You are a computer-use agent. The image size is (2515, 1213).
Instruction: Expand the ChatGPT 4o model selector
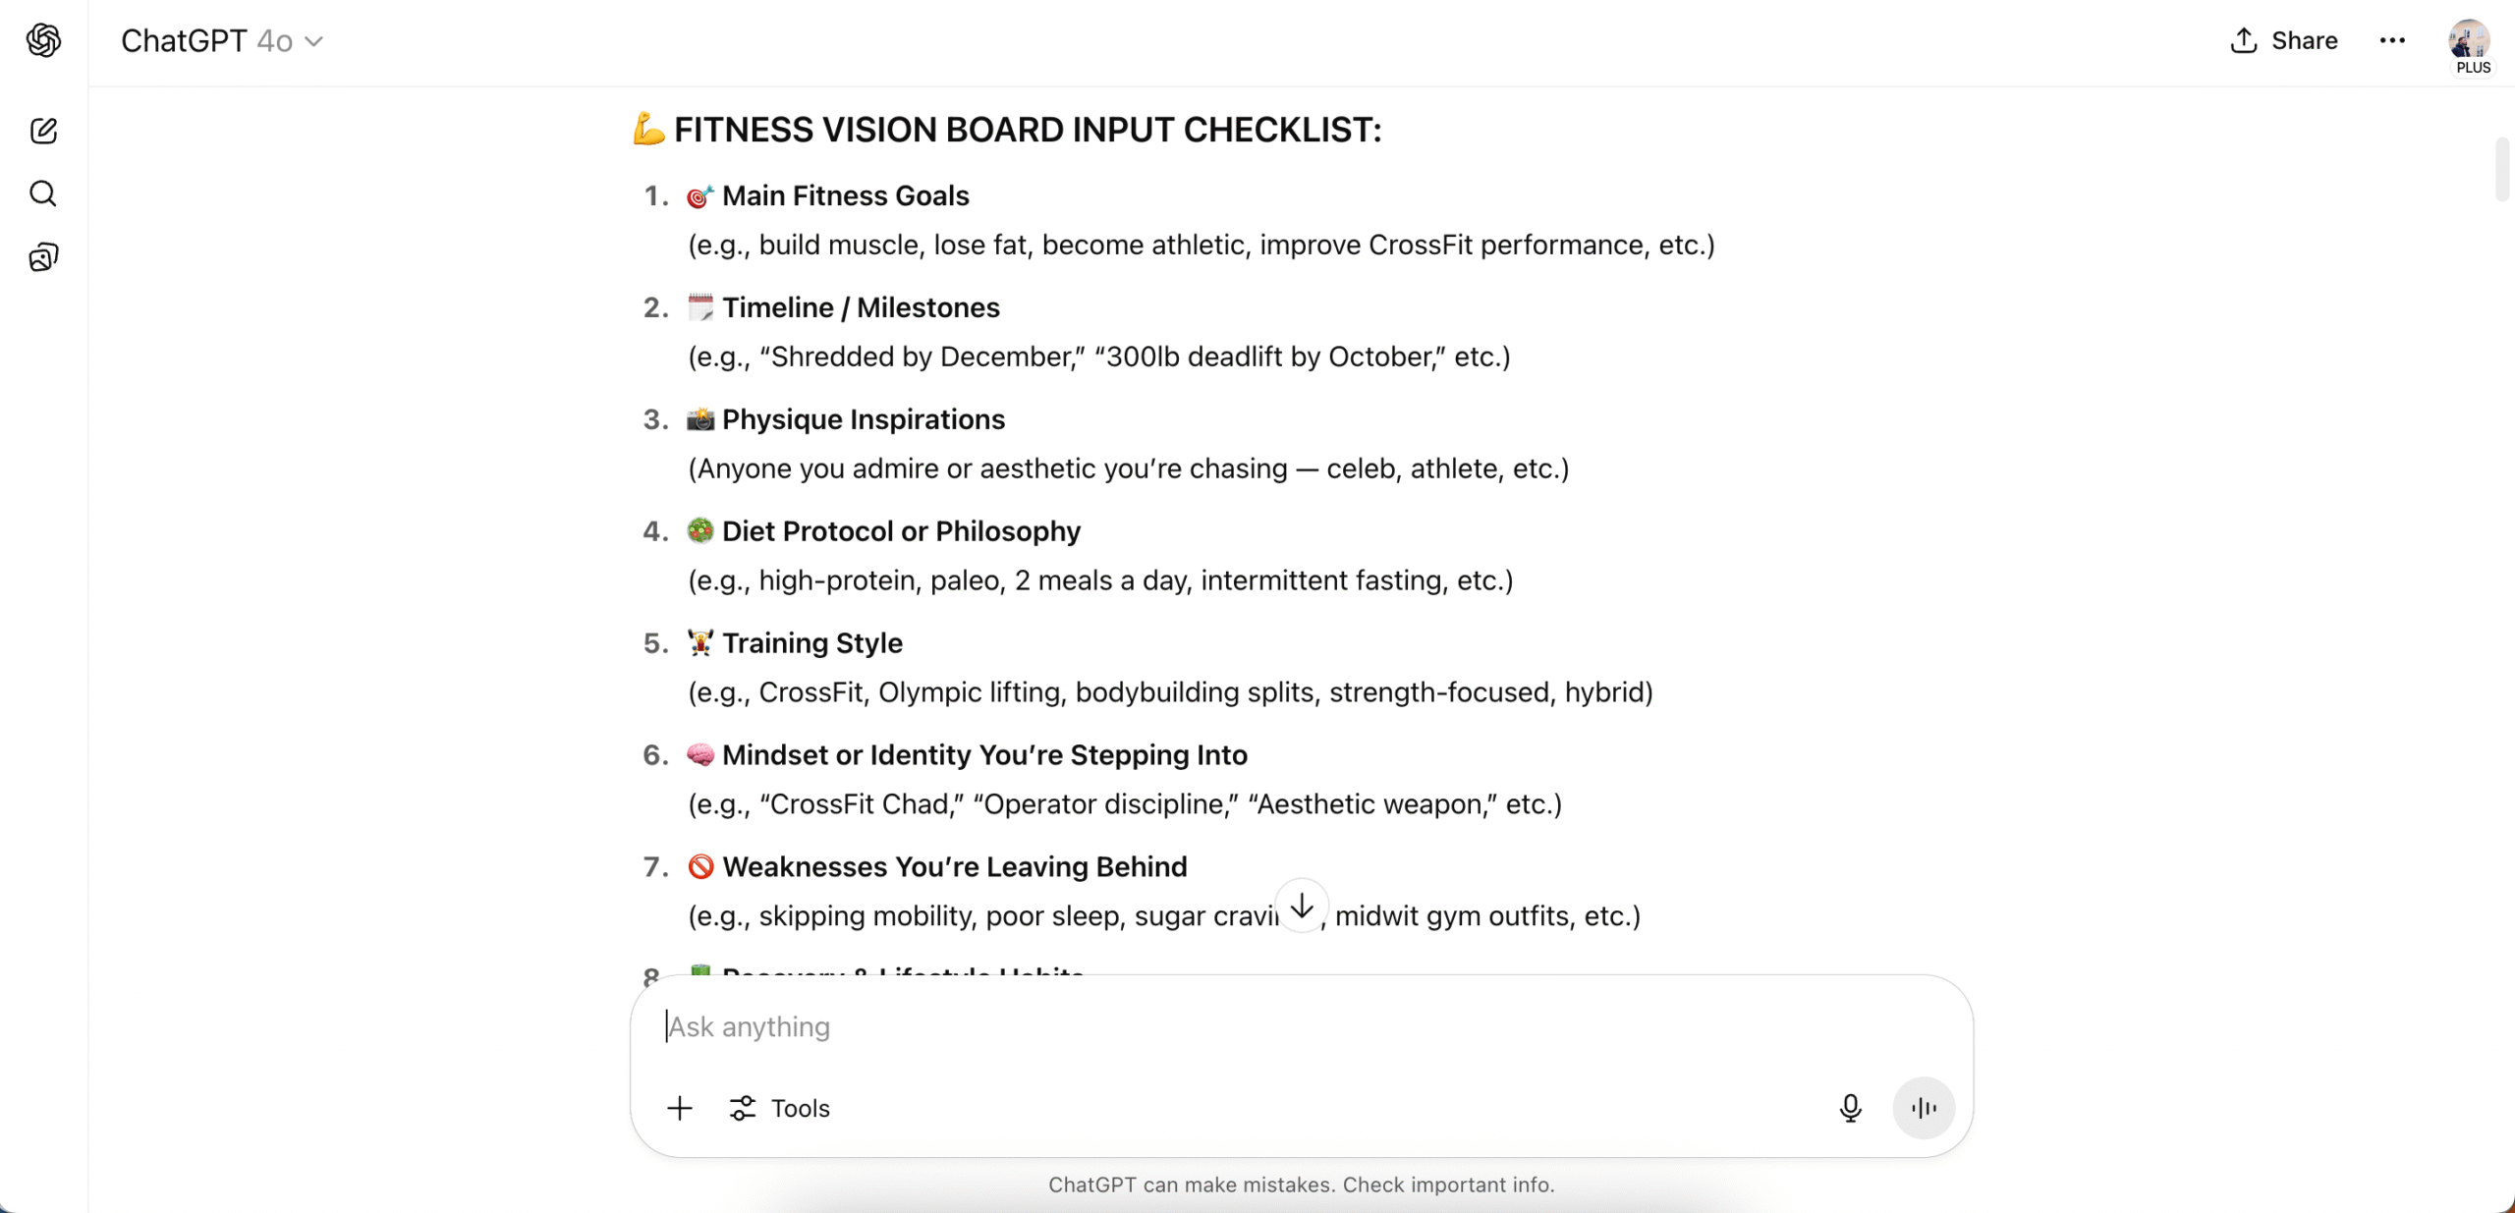click(223, 41)
